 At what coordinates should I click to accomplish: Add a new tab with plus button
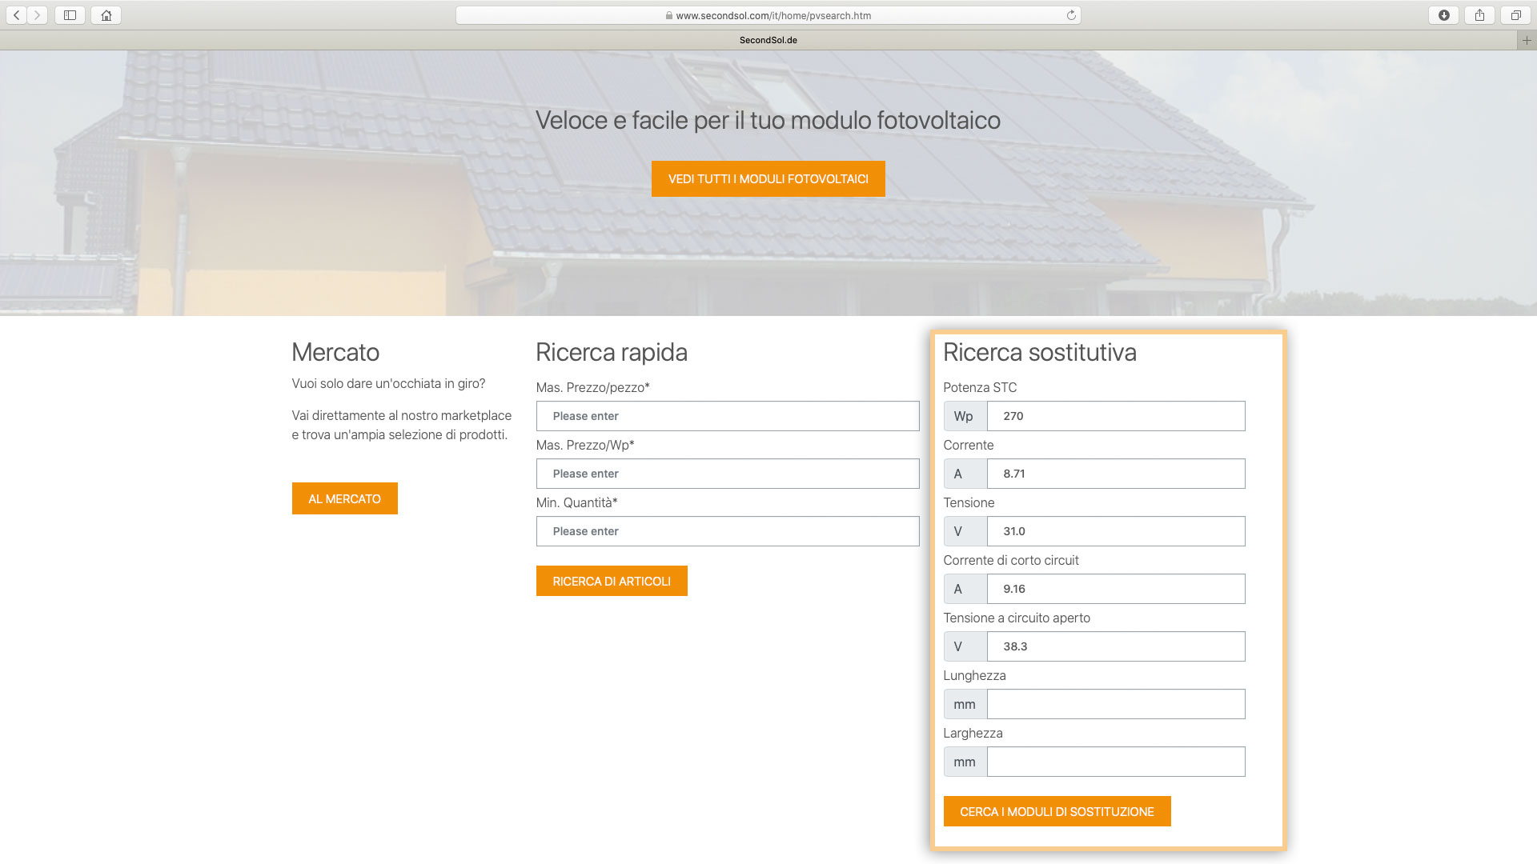coord(1527,40)
